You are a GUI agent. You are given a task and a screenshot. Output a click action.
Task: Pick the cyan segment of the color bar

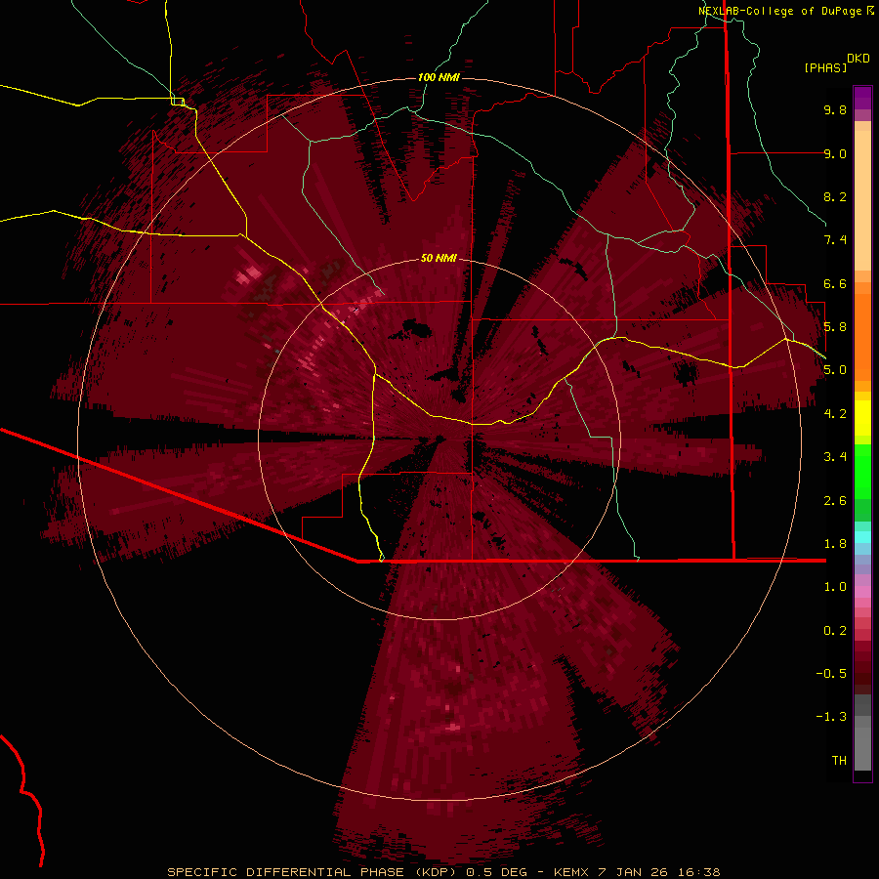[862, 536]
